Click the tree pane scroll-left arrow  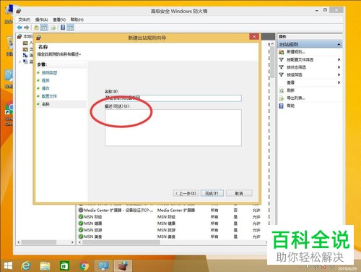pos(19,242)
